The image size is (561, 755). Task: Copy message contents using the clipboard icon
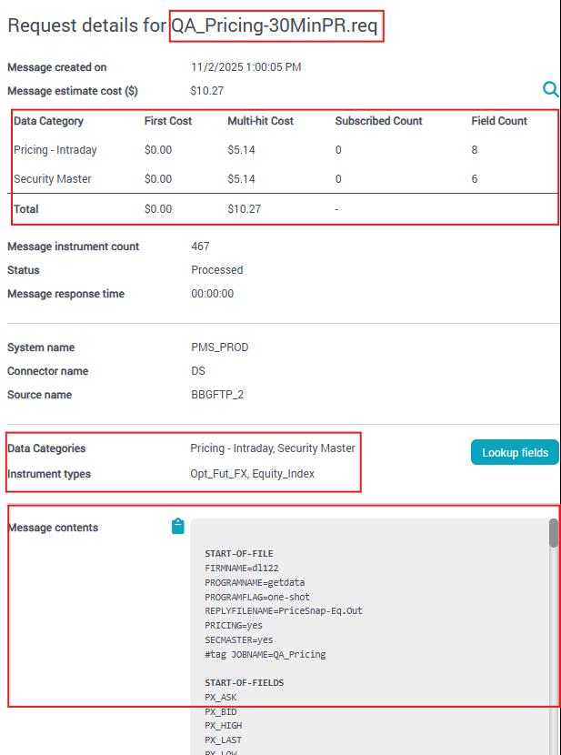click(x=178, y=527)
